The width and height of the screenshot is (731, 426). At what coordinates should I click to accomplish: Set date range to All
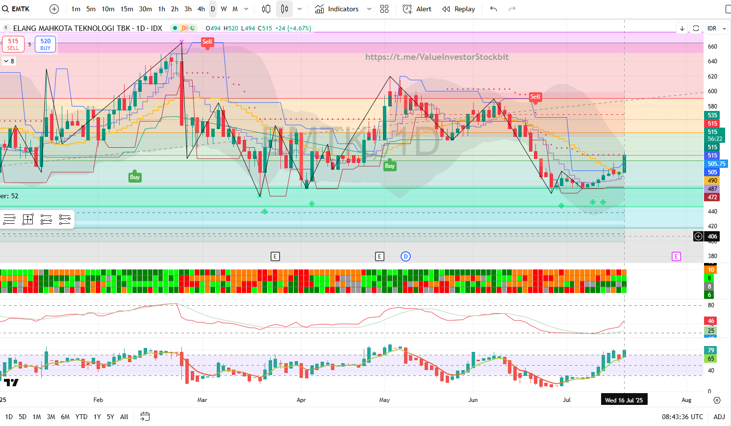pyautogui.click(x=125, y=417)
